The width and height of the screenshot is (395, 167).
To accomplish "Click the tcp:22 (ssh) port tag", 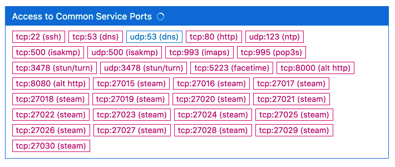I will (x=39, y=37).
